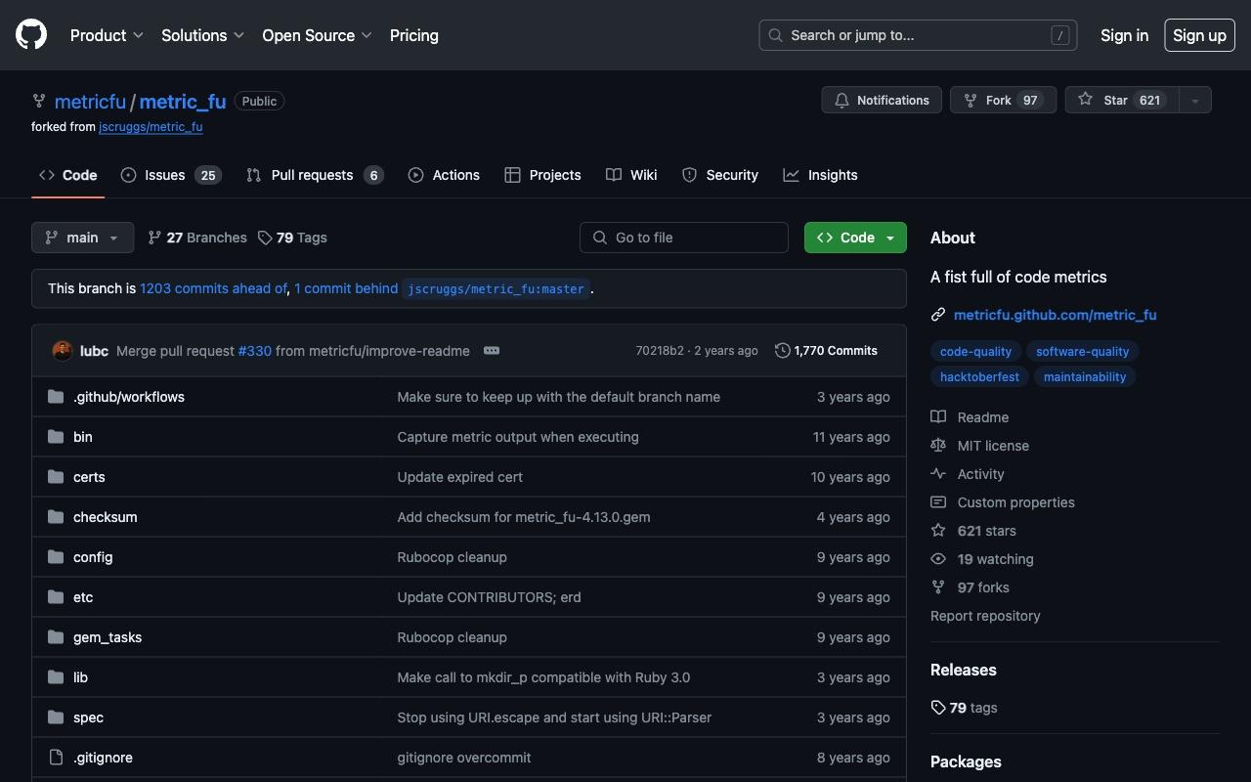Open the GitHub logo homepage

click(x=31, y=35)
